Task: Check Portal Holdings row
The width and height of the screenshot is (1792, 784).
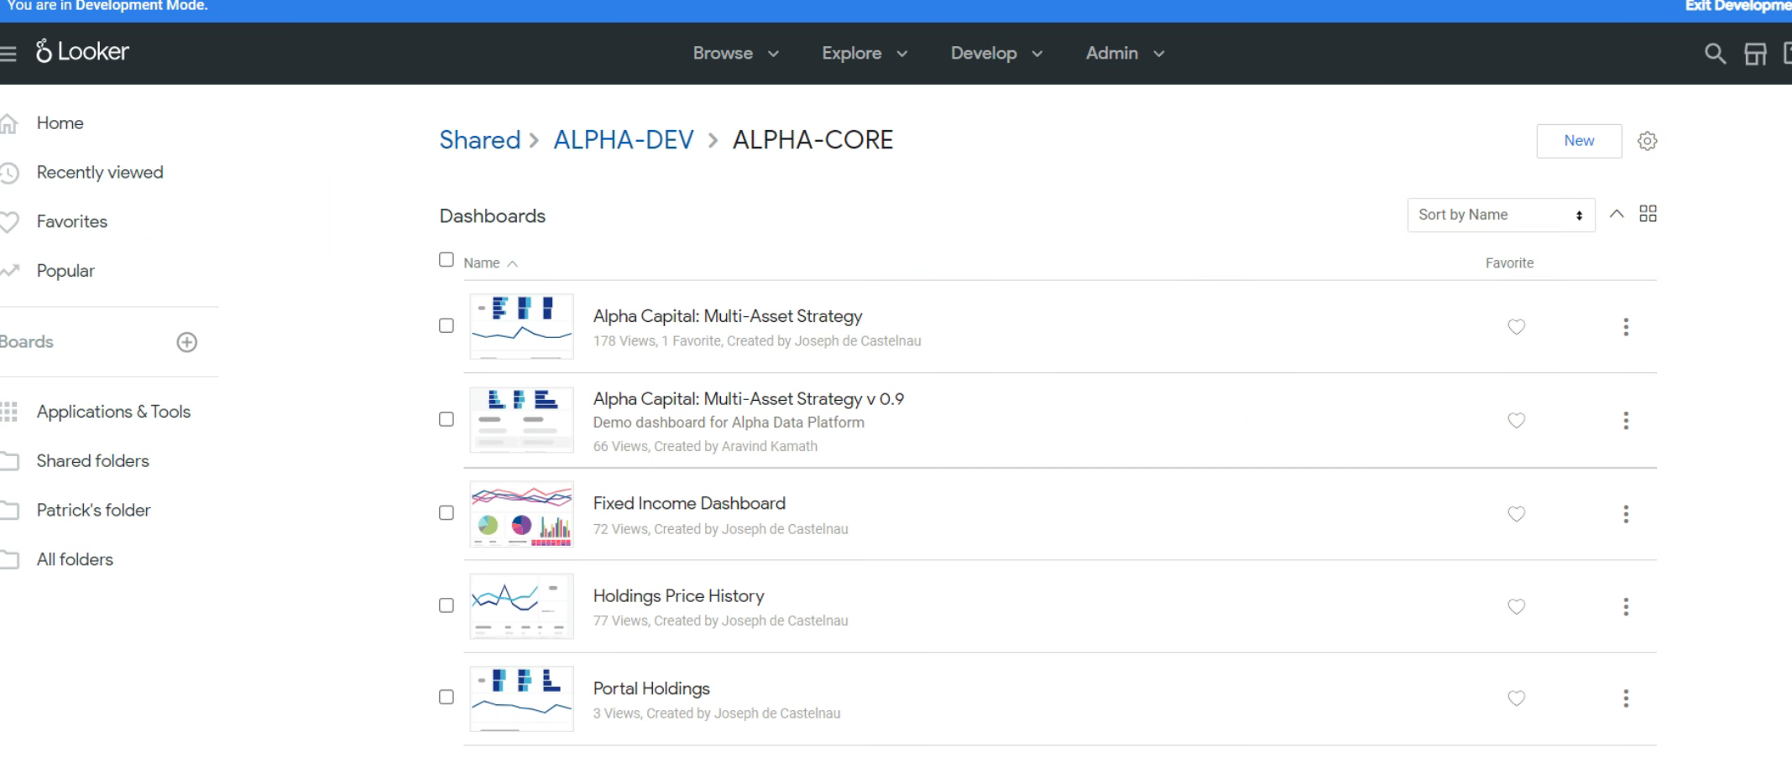Action: tap(447, 697)
